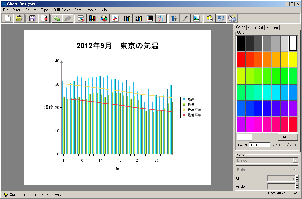Image resolution: width=302 pixels, height=199 pixels.
Task: Decrease Angle with the down arrow
Action: click(x=297, y=188)
